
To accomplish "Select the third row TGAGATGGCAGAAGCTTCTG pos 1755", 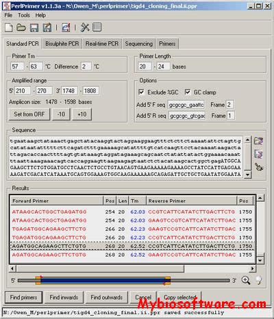I will (132, 229).
